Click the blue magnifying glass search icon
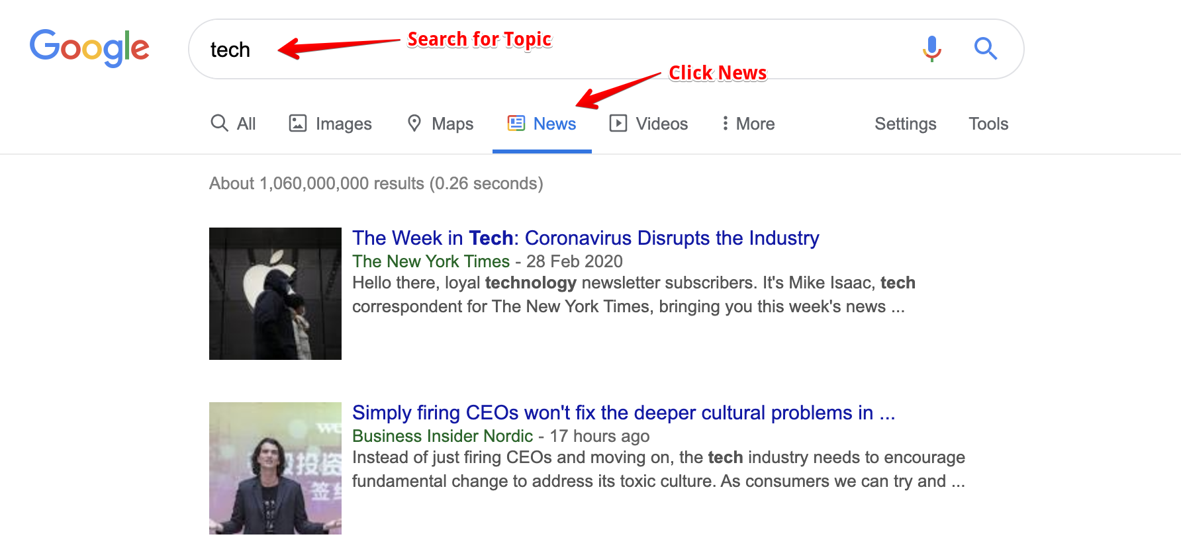 point(985,48)
